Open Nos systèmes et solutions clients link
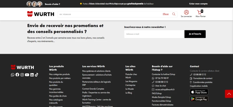The height and width of the screenshot is (107, 233). click(x=96, y=71)
